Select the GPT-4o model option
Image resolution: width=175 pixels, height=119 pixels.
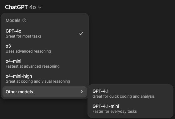pyautogui.click(x=45, y=34)
